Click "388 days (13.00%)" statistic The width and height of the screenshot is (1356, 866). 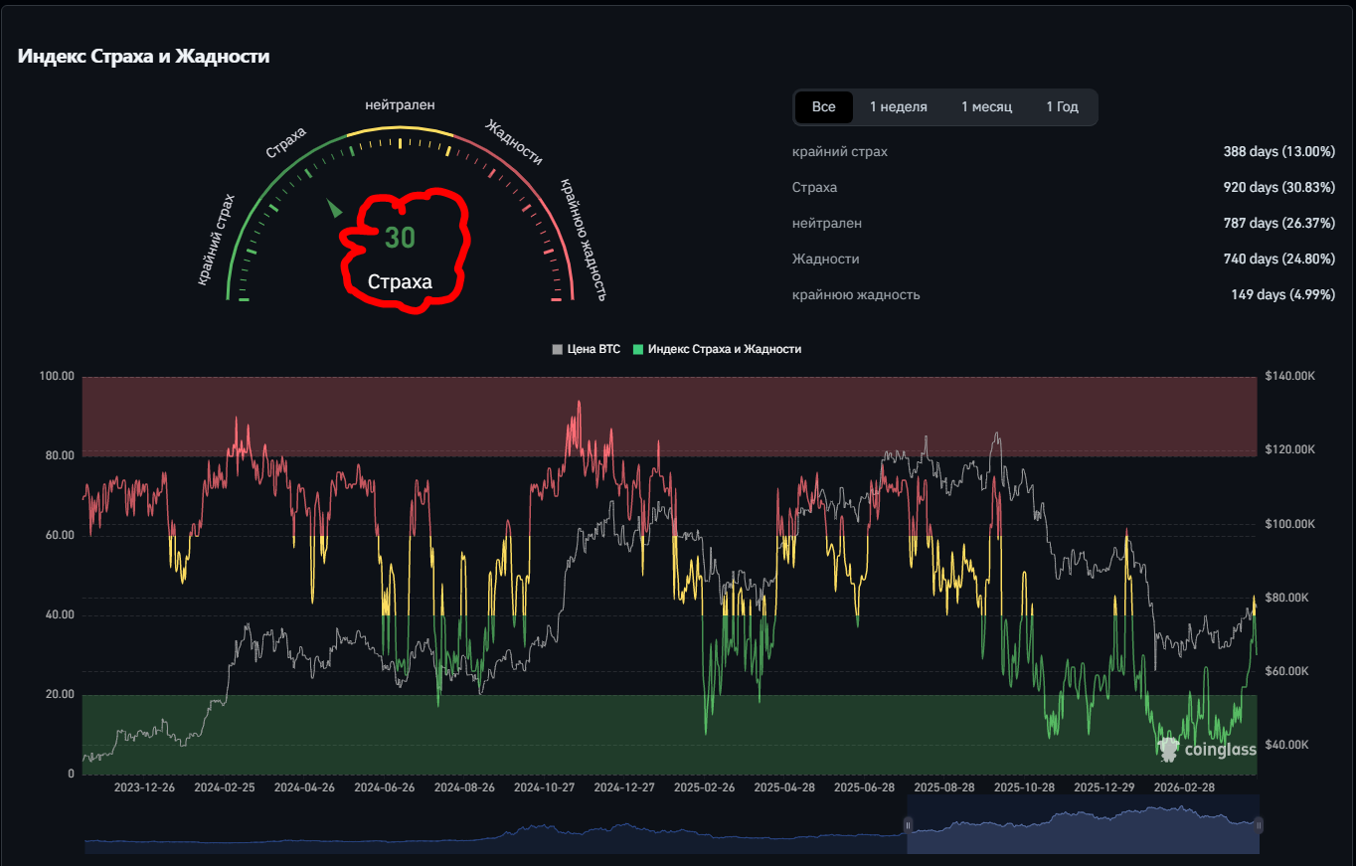(x=1278, y=152)
